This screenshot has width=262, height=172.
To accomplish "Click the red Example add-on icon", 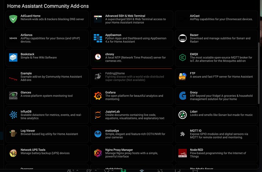I will tap(13, 78).
